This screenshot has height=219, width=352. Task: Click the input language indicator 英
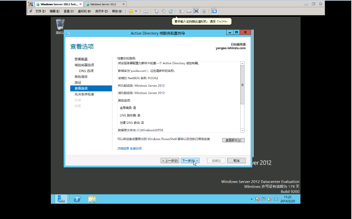tap(276, 199)
